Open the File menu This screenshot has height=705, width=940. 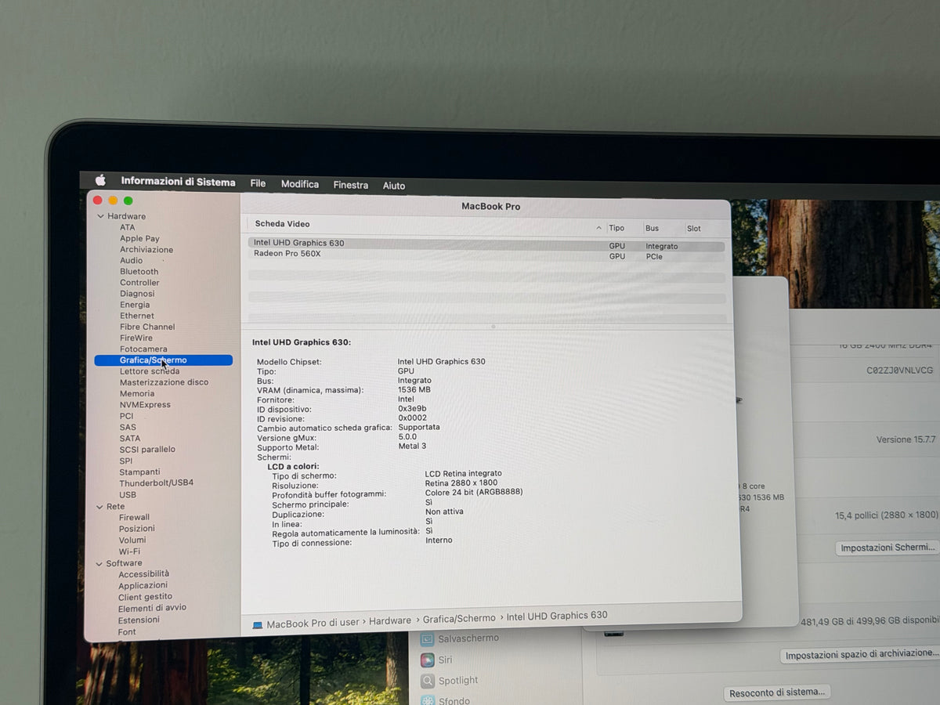pos(258,183)
